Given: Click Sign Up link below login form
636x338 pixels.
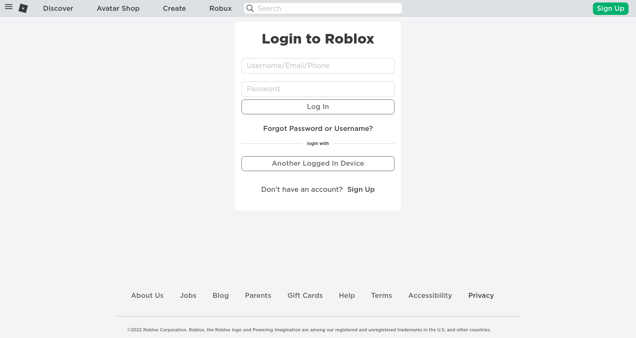Looking at the screenshot, I should point(361,189).
